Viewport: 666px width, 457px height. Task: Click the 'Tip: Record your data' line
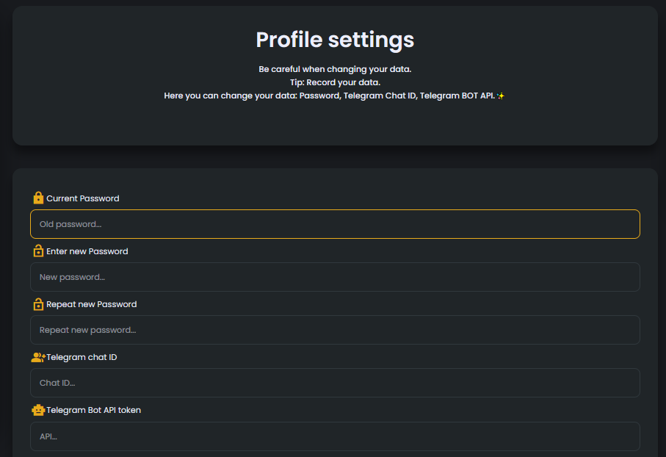(x=335, y=82)
